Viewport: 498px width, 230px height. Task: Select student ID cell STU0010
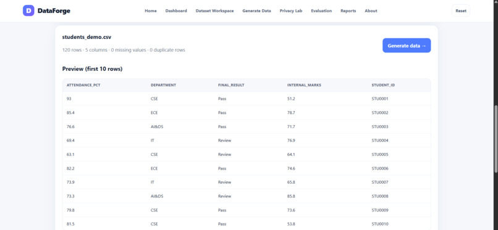pos(380,224)
